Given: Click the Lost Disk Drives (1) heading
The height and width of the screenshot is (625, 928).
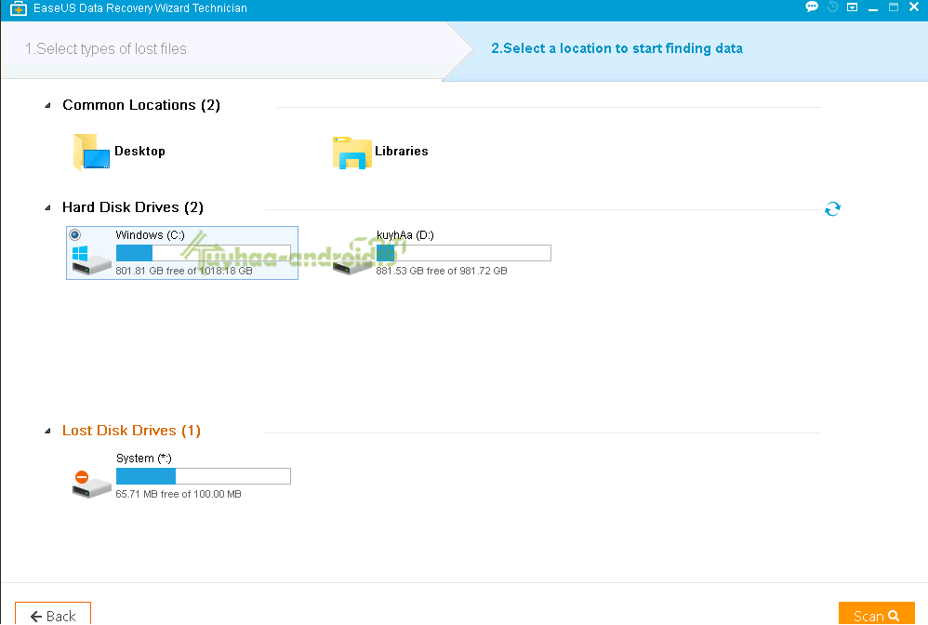Looking at the screenshot, I should pos(131,431).
